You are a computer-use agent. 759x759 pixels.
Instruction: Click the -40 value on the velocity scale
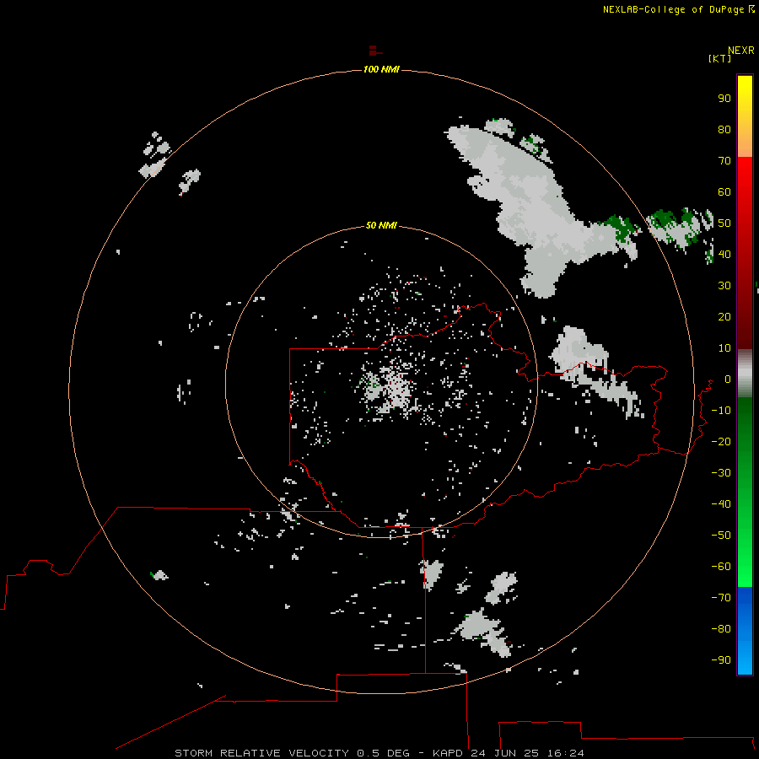(x=721, y=504)
